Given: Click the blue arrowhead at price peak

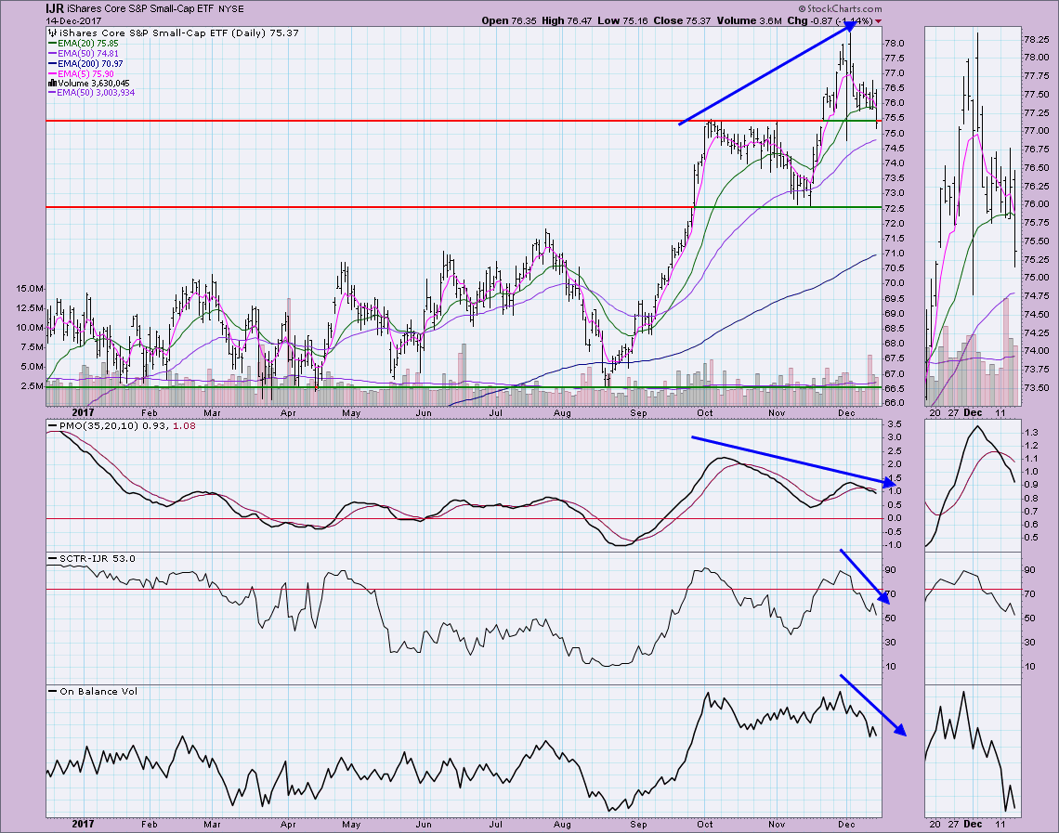Looking at the screenshot, I should (847, 28).
